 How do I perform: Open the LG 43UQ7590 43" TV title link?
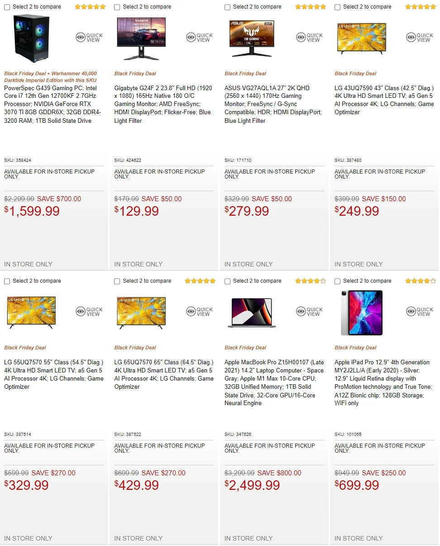pos(384,100)
